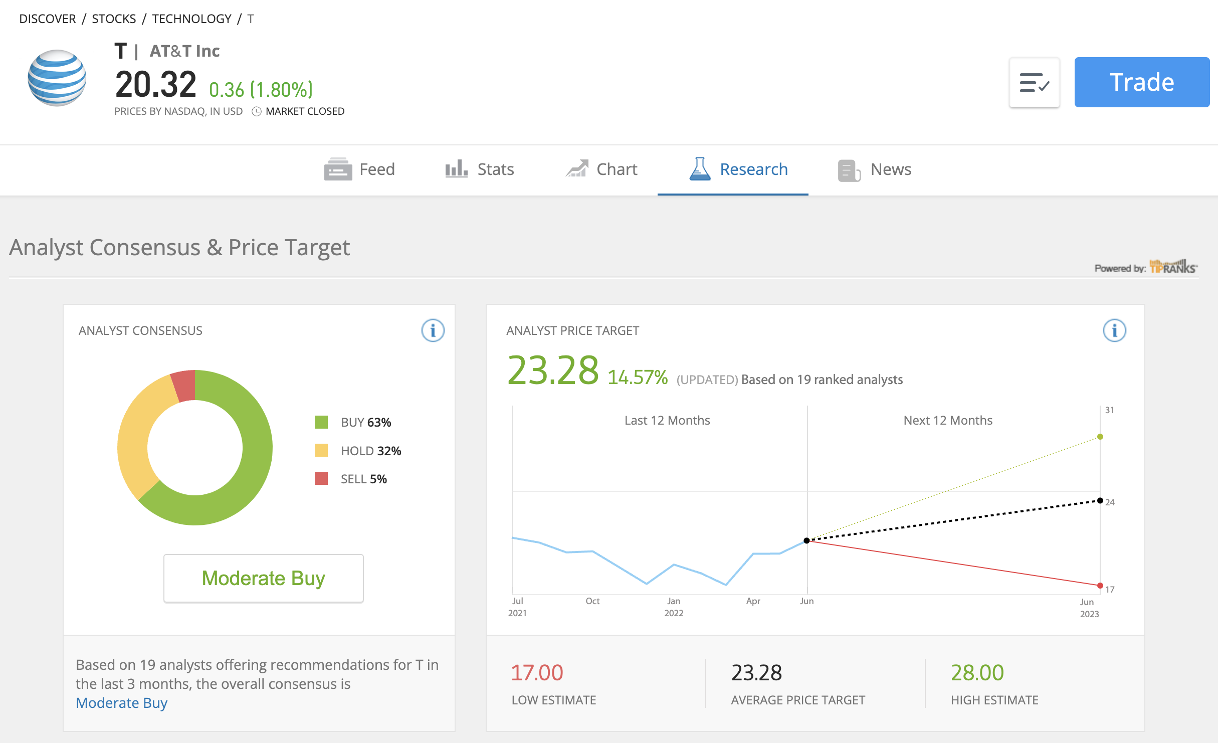Click the Feed printer-style icon
The width and height of the screenshot is (1218, 743).
pyautogui.click(x=338, y=169)
